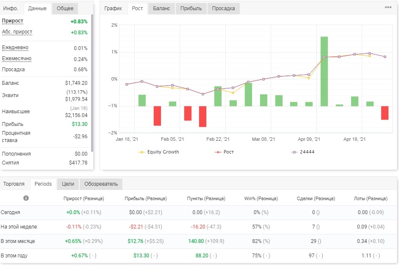Click this month's profit $12.76 cell
This screenshot has width=399, height=265.
[146, 241]
